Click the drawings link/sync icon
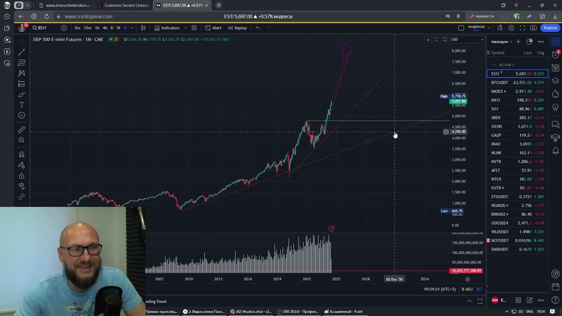562x316 pixels. pos(22,197)
